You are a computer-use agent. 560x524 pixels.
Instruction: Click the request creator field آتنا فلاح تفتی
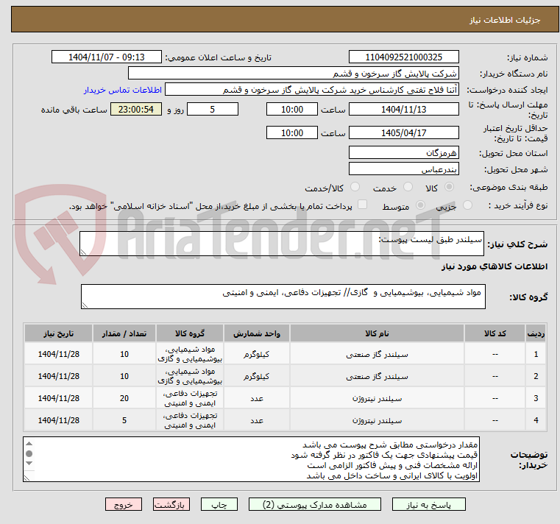point(312,89)
